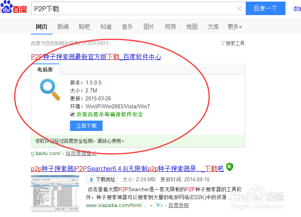Click the 该软件已经过百度安全检测 notice text
Viewport: 301px width, 217px height.
[x=80, y=141]
